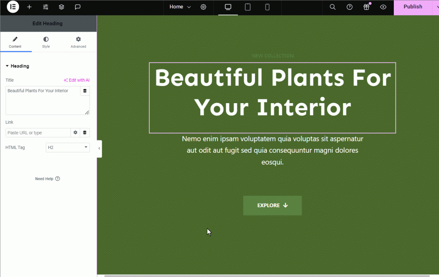Open dynamic tags for Link field

[85, 133]
